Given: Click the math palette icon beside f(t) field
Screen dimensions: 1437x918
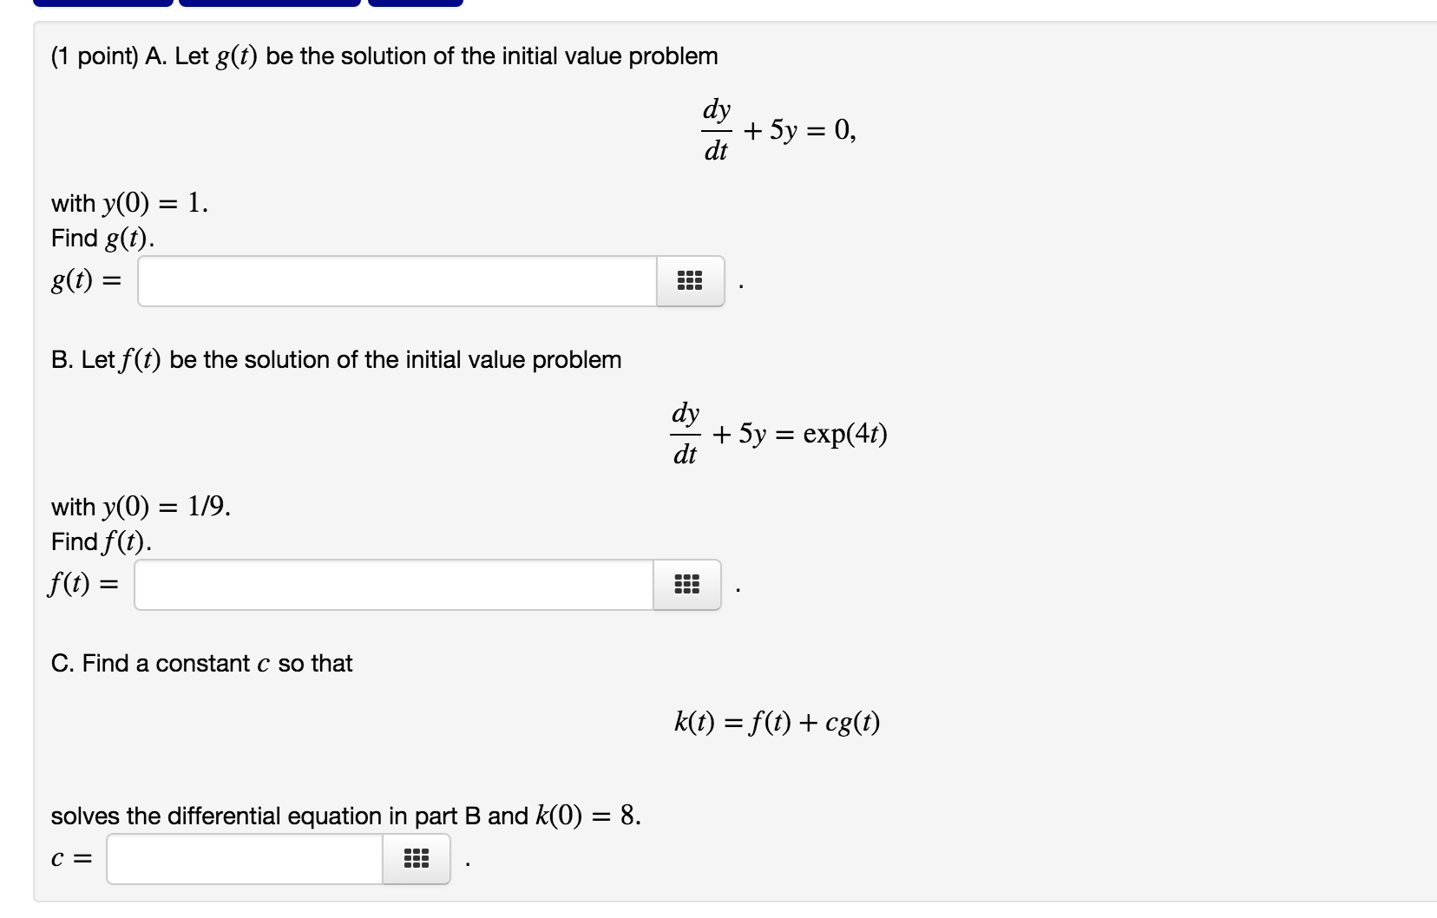Looking at the screenshot, I should (686, 585).
